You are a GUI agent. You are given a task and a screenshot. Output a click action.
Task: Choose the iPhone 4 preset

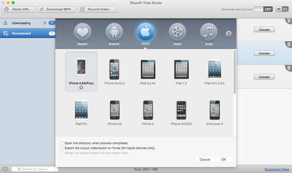point(148,113)
